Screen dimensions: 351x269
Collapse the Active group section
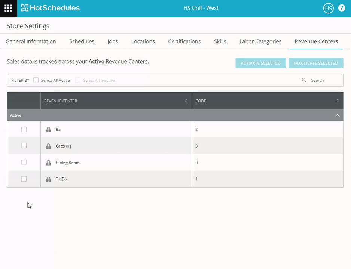337,115
